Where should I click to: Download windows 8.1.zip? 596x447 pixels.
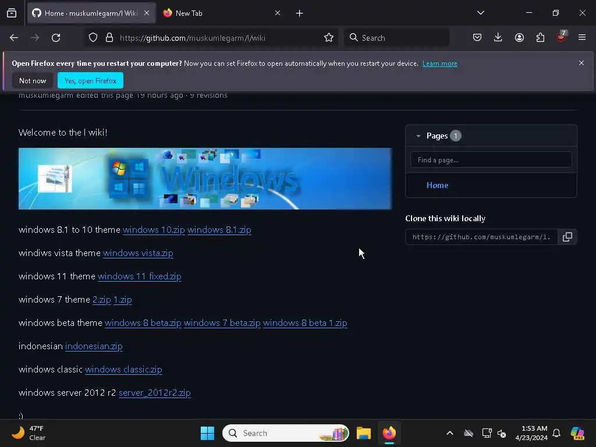[x=219, y=230]
